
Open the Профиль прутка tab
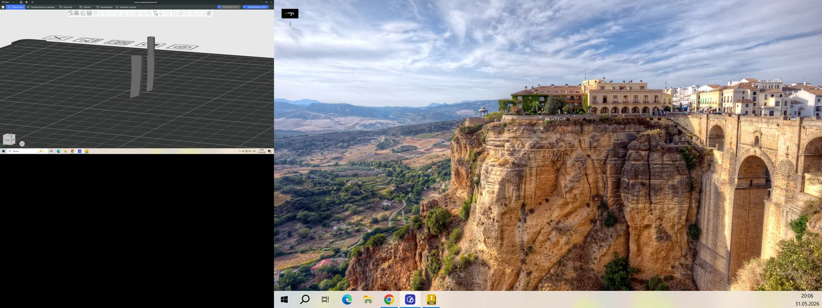[126, 7]
